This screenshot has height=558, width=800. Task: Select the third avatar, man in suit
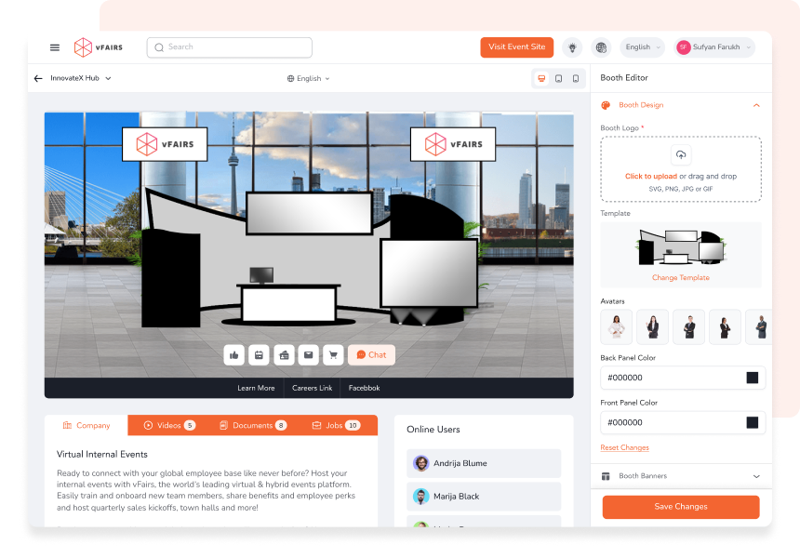pyautogui.click(x=688, y=327)
